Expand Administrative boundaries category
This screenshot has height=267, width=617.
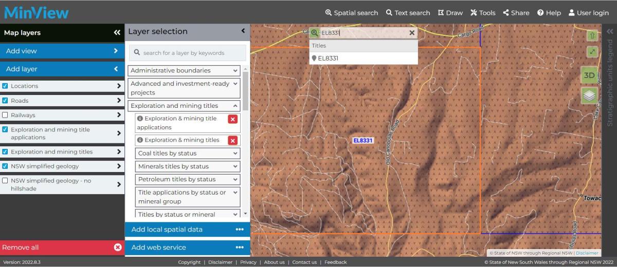tap(184, 70)
